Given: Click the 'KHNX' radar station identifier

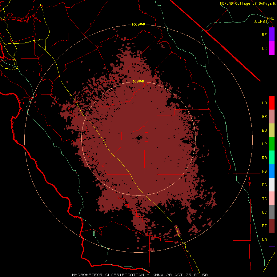Looking at the screenshot, I should (x=158, y=275).
